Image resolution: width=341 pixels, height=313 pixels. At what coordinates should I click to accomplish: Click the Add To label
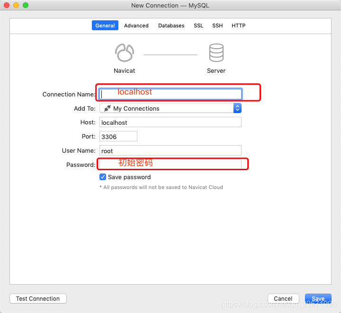tap(85, 109)
